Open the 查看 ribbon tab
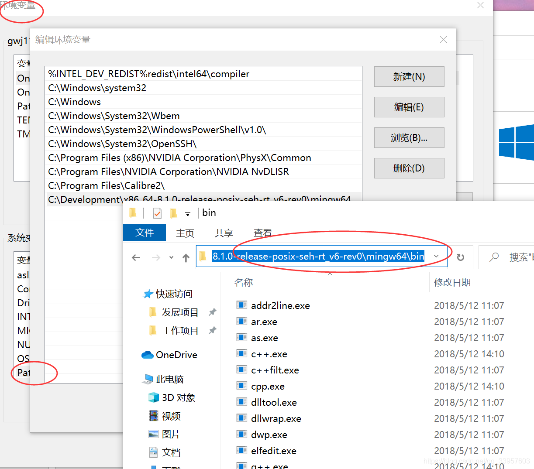Screen dimensions: 534x469 coord(263,233)
